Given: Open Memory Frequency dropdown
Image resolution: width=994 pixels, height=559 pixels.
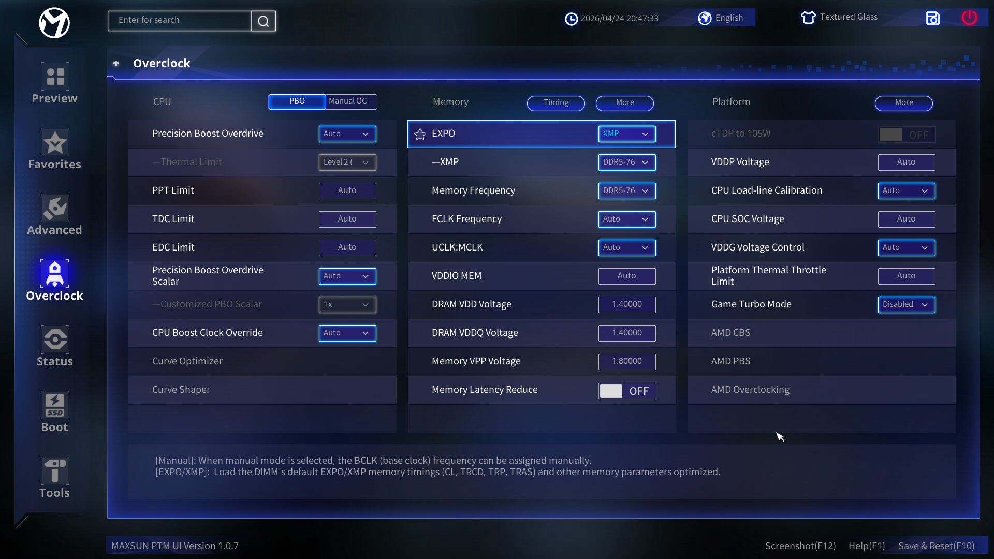Looking at the screenshot, I should click(x=627, y=191).
